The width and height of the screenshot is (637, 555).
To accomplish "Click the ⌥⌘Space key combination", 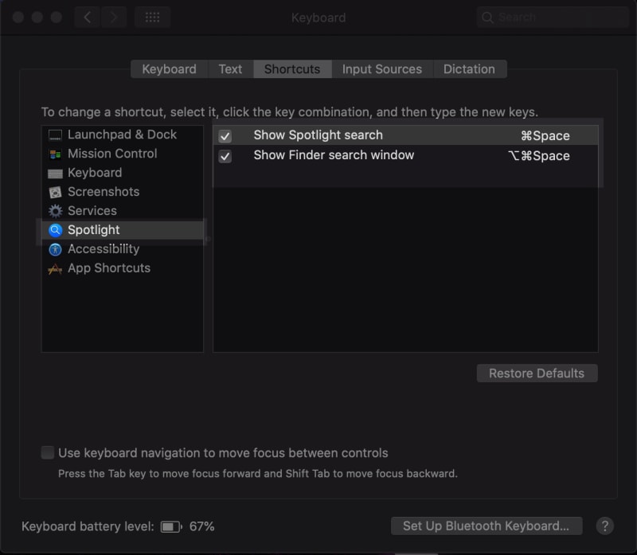I will tap(539, 156).
